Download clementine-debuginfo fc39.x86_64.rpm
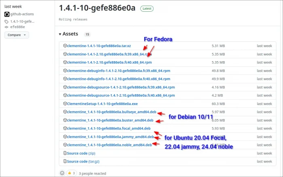 (118, 71)
